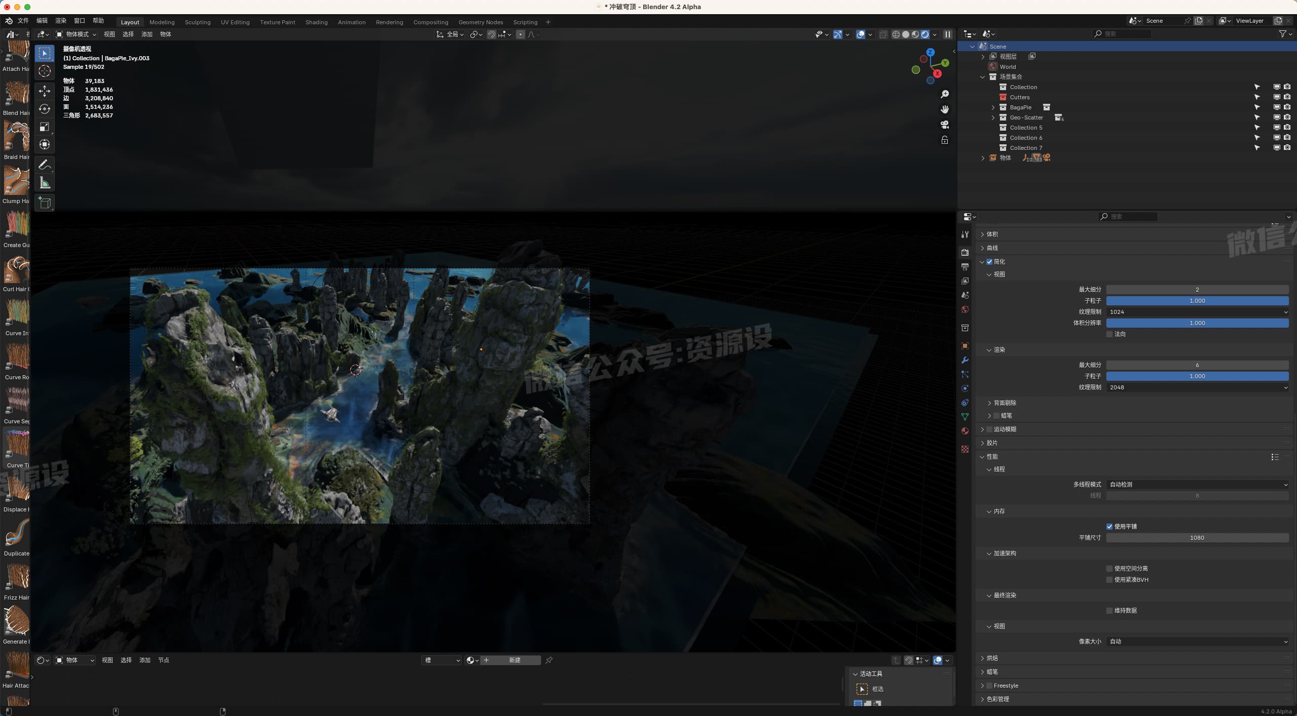The image size is (1297, 716).
Task: Toggle camera view with camera icon
Action: [945, 125]
